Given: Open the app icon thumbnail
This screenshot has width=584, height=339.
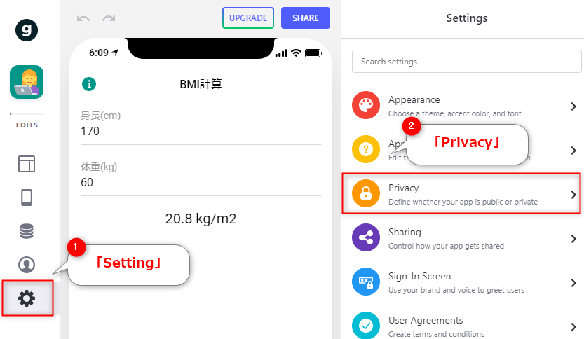Looking at the screenshot, I should [27, 82].
